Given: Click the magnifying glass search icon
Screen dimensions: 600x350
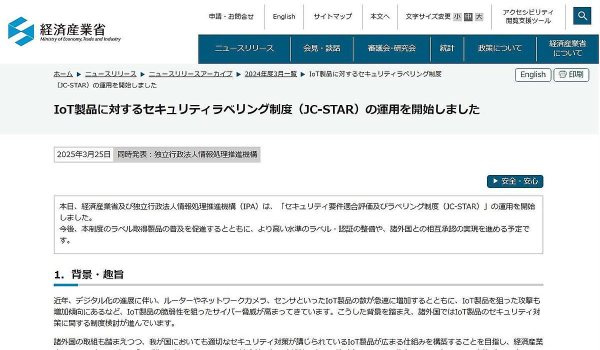Looking at the screenshot, I should [582, 16].
